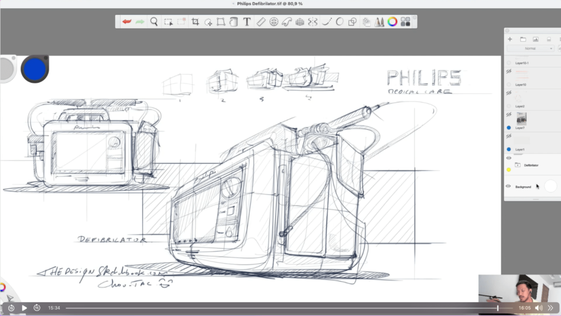
Task: Select the Text tool
Action: [247, 22]
